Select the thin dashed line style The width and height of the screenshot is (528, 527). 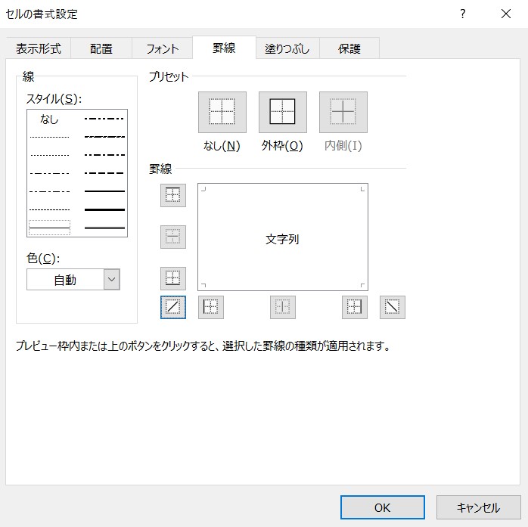coord(49,209)
